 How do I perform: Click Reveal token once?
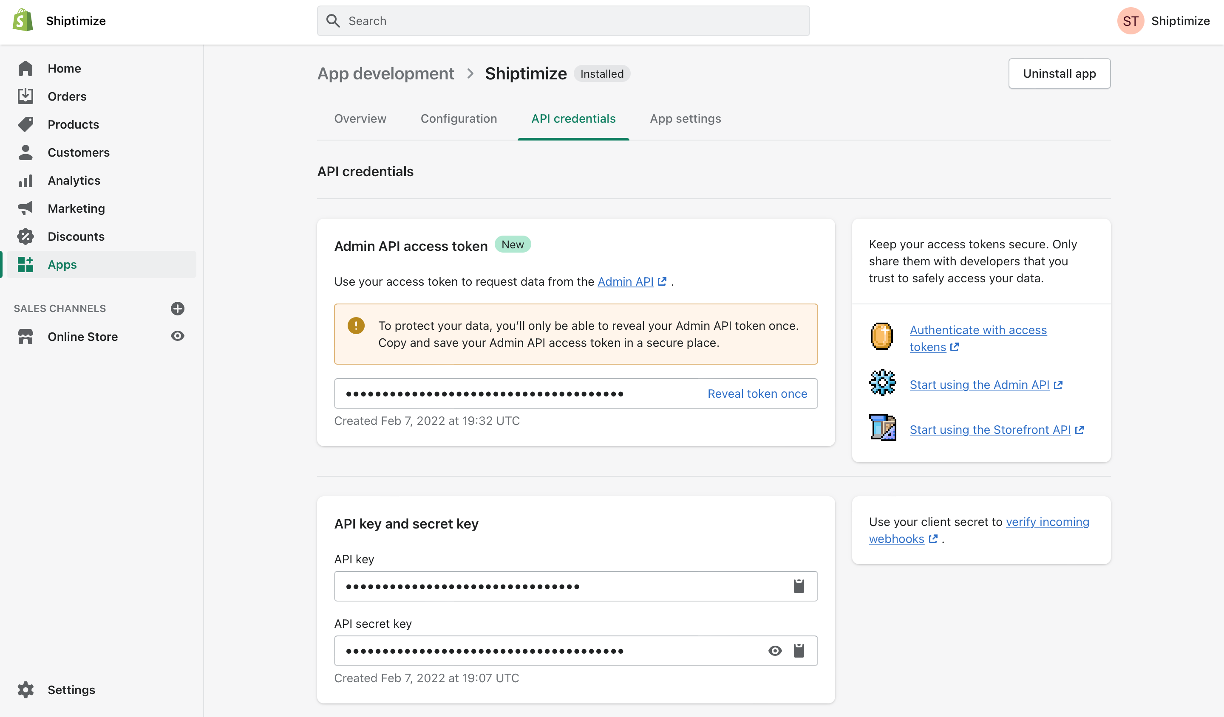pyautogui.click(x=757, y=394)
